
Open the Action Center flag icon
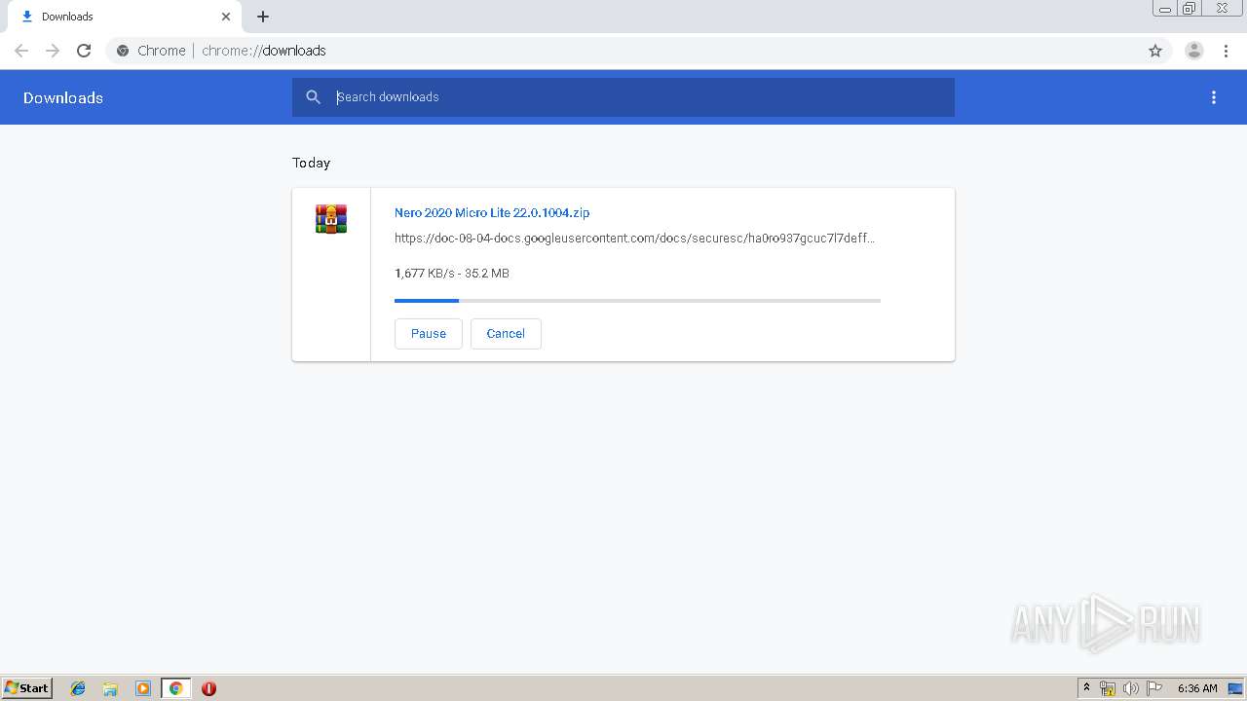[1154, 688]
